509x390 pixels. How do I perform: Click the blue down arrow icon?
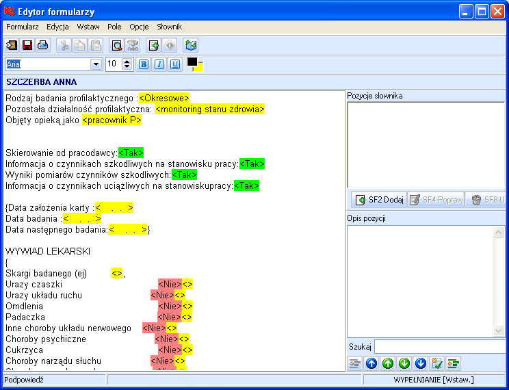tap(421, 363)
